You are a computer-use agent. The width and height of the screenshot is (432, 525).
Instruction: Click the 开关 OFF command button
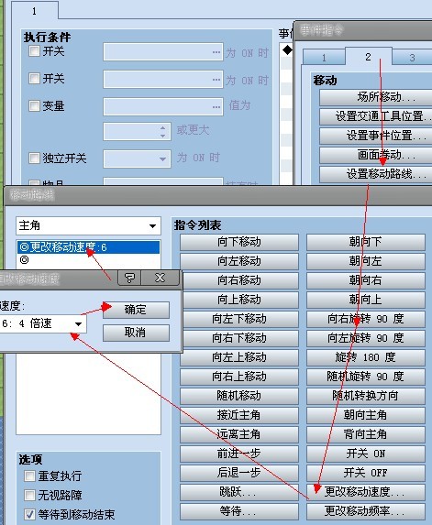click(366, 473)
